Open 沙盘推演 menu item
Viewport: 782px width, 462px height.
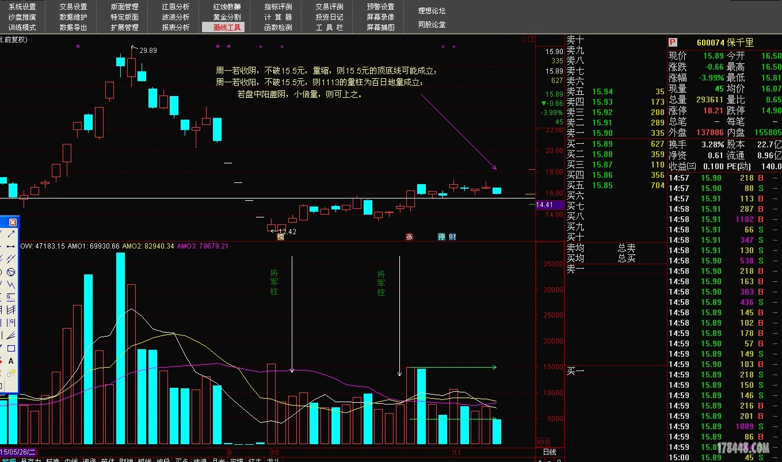tap(22, 17)
